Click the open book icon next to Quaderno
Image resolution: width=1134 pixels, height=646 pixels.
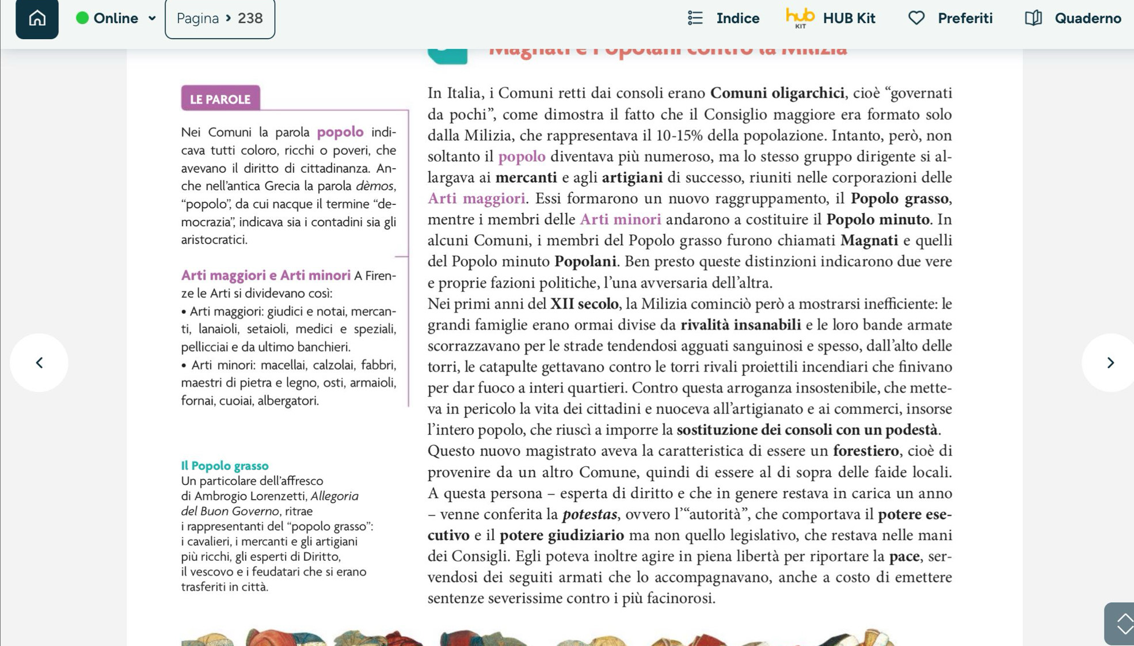(x=1033, y=18)
